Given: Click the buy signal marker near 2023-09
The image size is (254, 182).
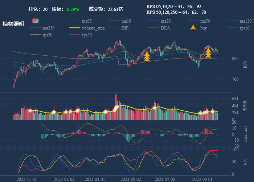Looking at the screenshot, I should 208,53.
